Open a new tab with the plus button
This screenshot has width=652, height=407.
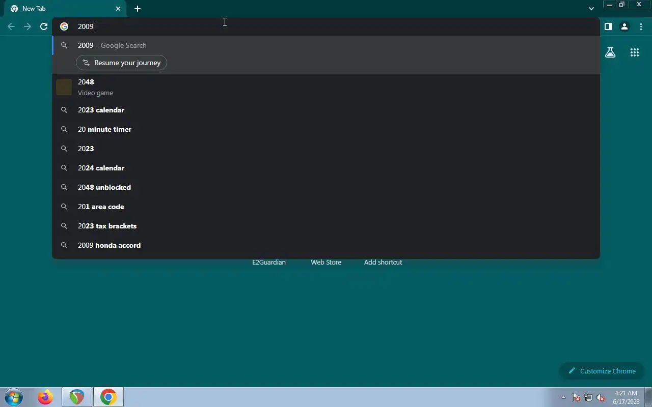click(x=138, y=9)
